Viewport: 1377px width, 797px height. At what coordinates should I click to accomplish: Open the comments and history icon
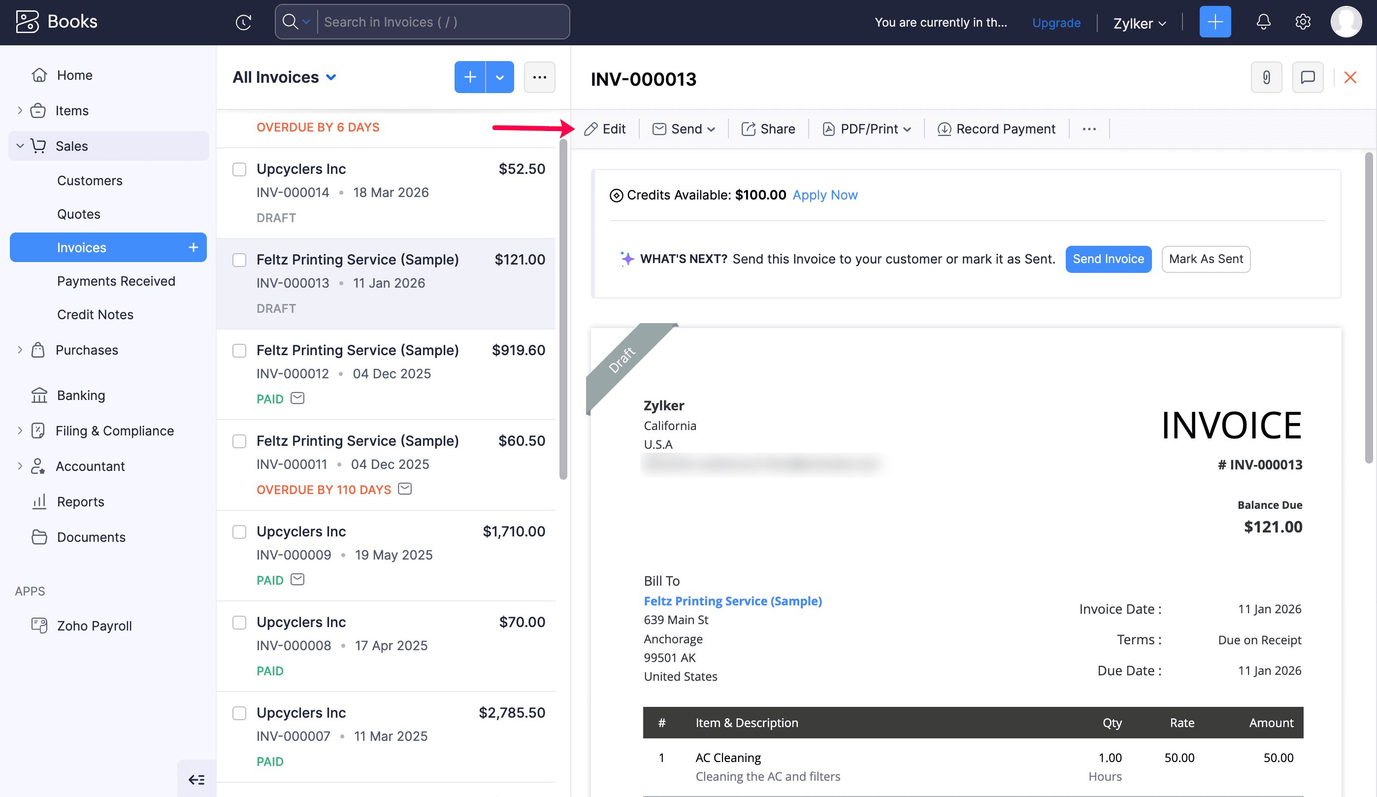(1307, 78)
